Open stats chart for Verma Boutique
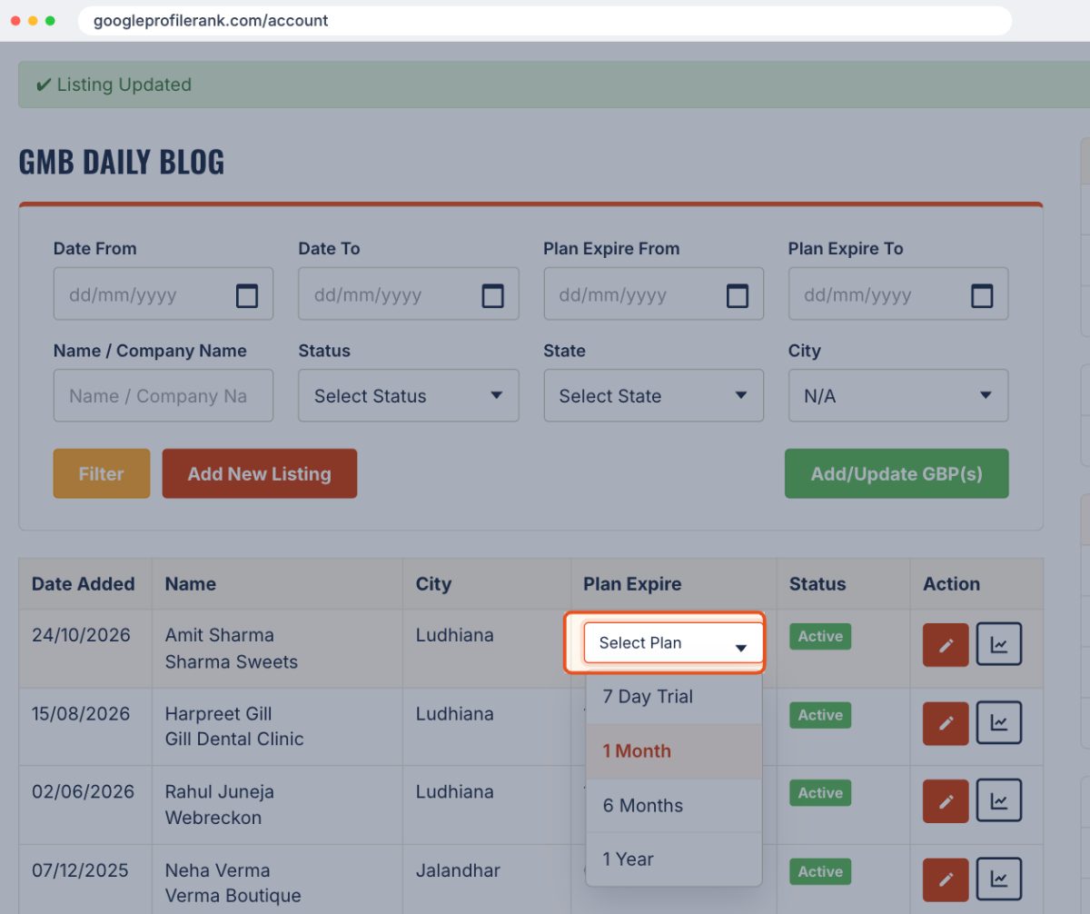The height and width of the screenshot is (914, 1090). [x=999, y=879]
